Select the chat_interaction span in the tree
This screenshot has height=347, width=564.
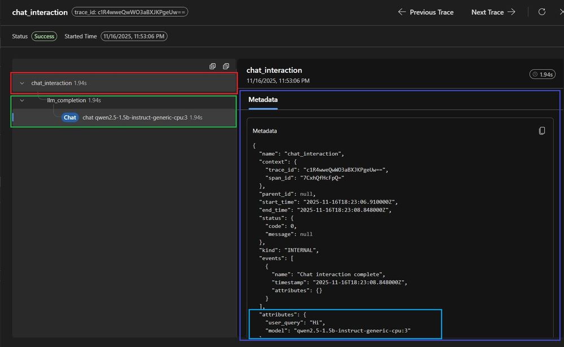coord(124,83)
